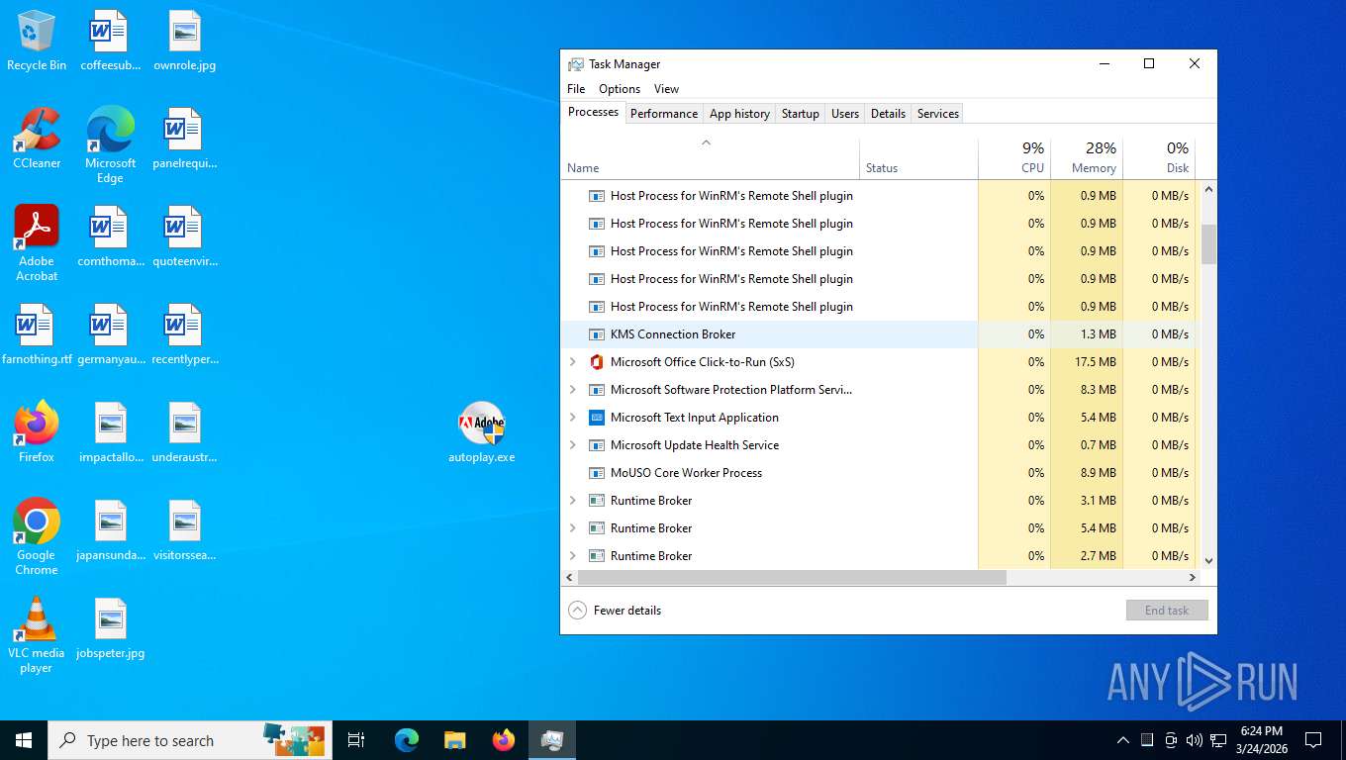Select the farnothing.rtf desktop document

coord(37,334)
